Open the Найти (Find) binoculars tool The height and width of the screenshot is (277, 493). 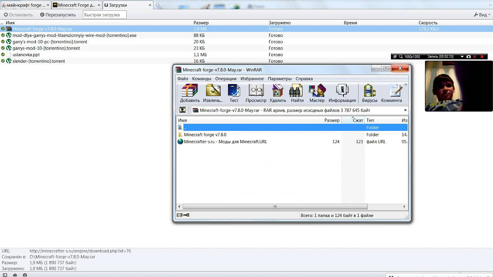pos(297,93)
